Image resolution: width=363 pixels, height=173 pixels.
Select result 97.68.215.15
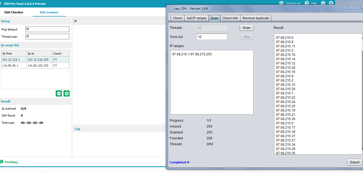[286, 85]
